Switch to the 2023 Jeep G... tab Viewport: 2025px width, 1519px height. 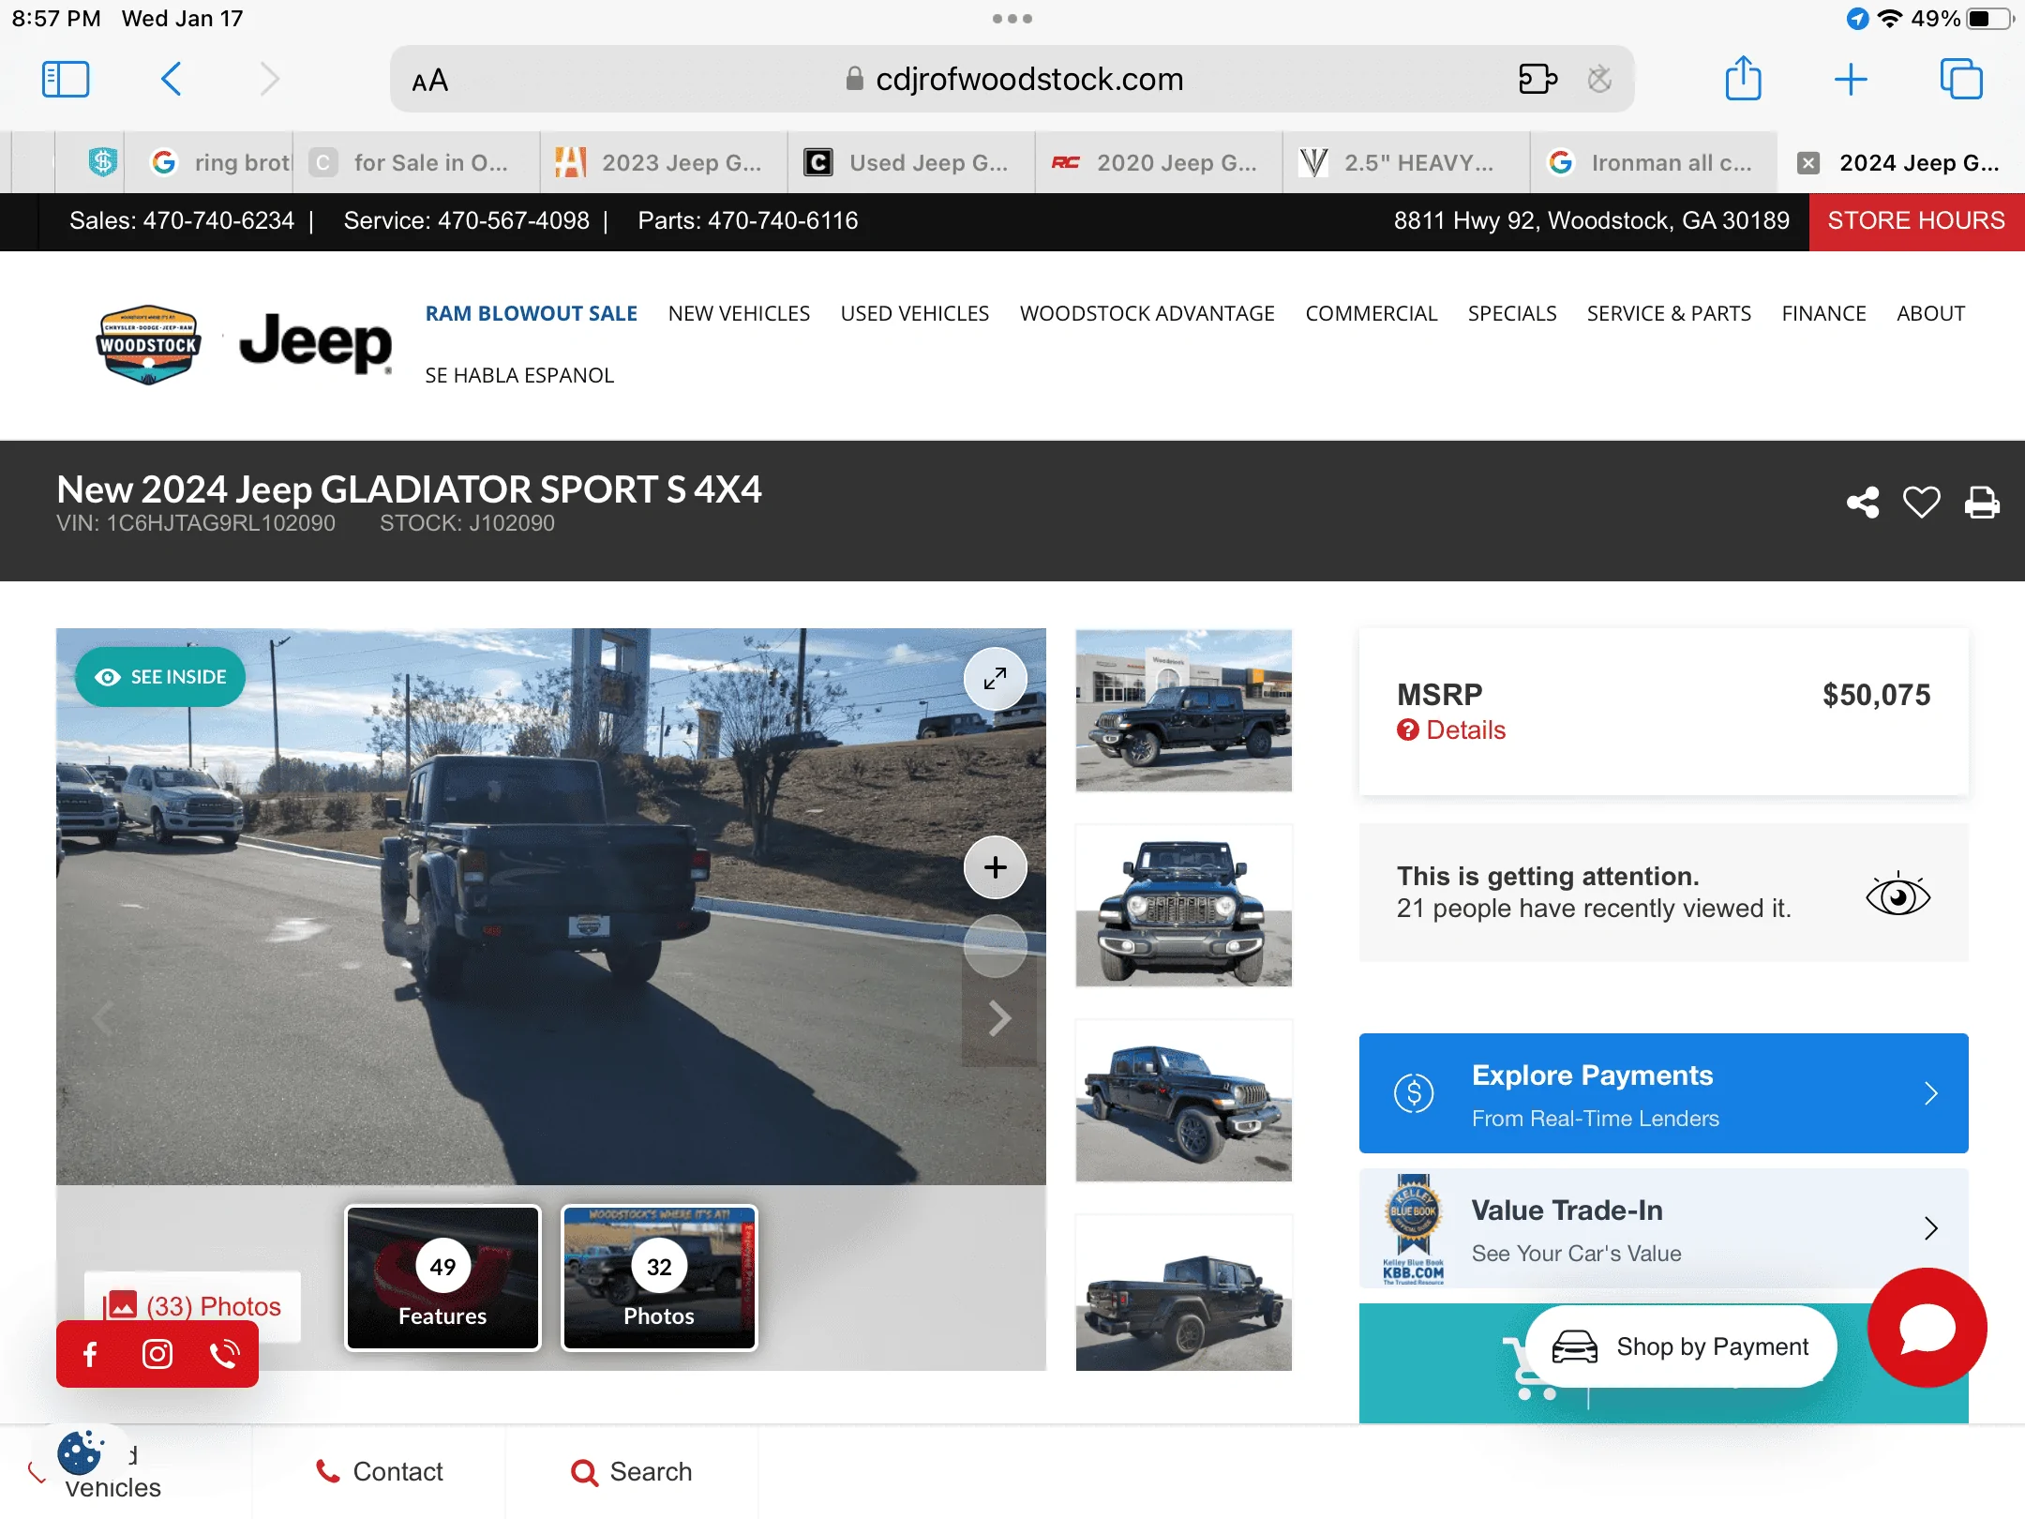click(664, 163)
